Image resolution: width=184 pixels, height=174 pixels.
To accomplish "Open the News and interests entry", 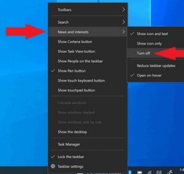I will 88,32.
